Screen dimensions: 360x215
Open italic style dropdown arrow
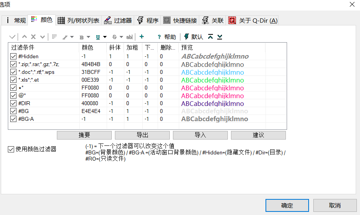pos(72,37)
